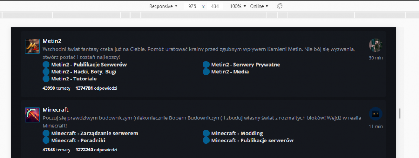This screenshot has height=158, width=419.
Task: Click the Minecraft forum description text
Action: (x=202, y=122)
